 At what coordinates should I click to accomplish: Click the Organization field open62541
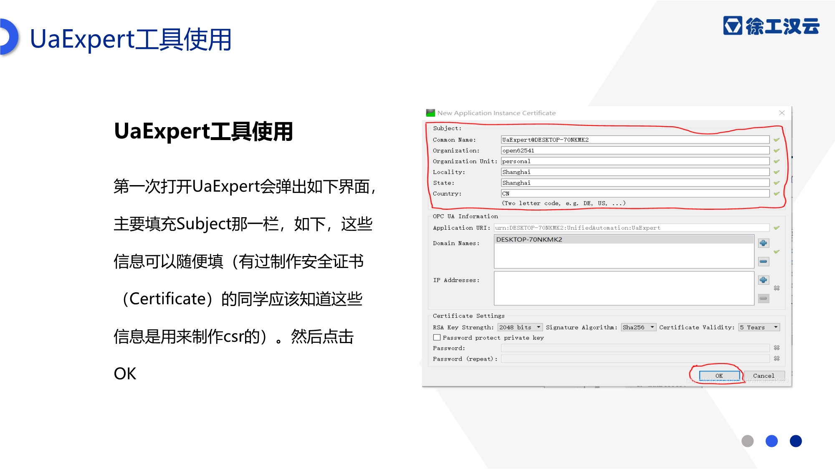click(x=635, y=150)
